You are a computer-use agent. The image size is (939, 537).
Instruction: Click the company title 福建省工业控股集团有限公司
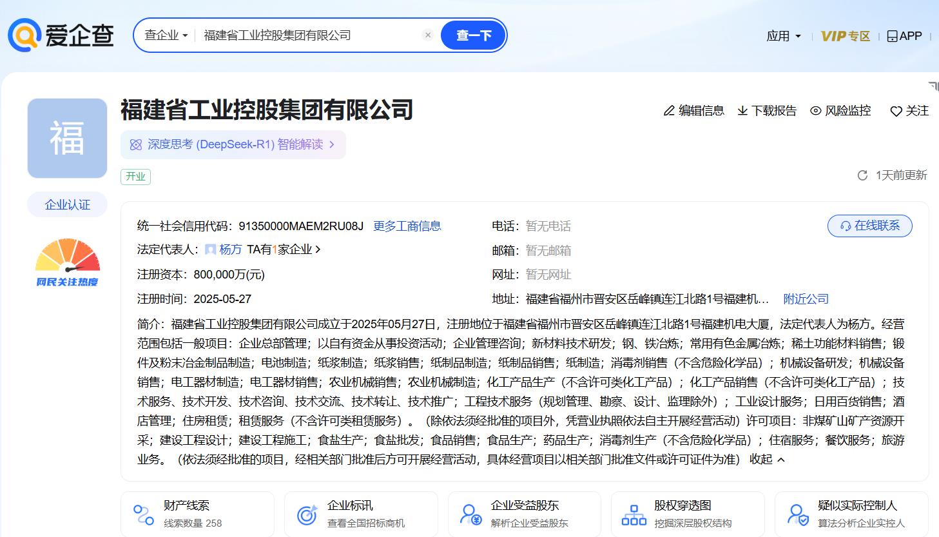tap(267, 110)
